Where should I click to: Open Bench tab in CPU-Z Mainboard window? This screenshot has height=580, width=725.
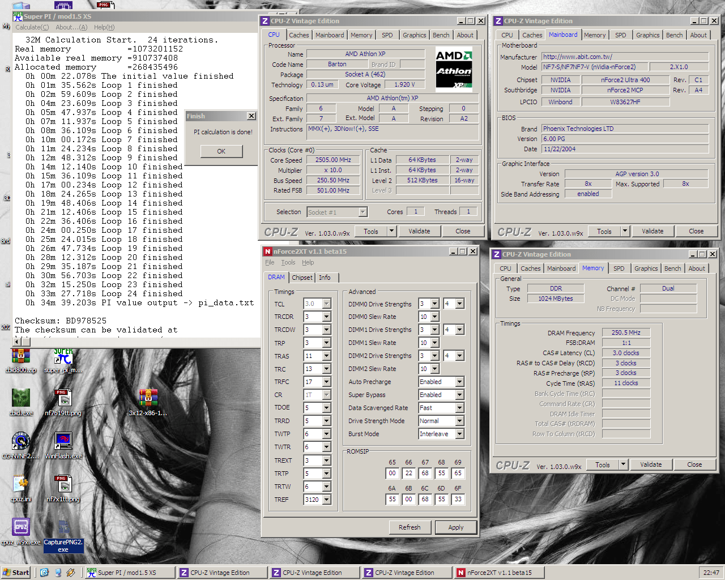[x=674, y=35]
